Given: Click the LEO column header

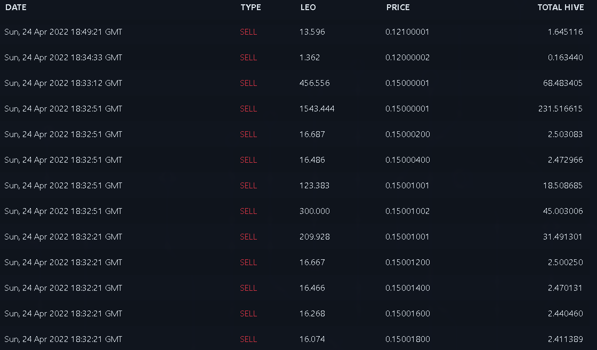Looking at the screenshot, I should (x=308, y=7).
